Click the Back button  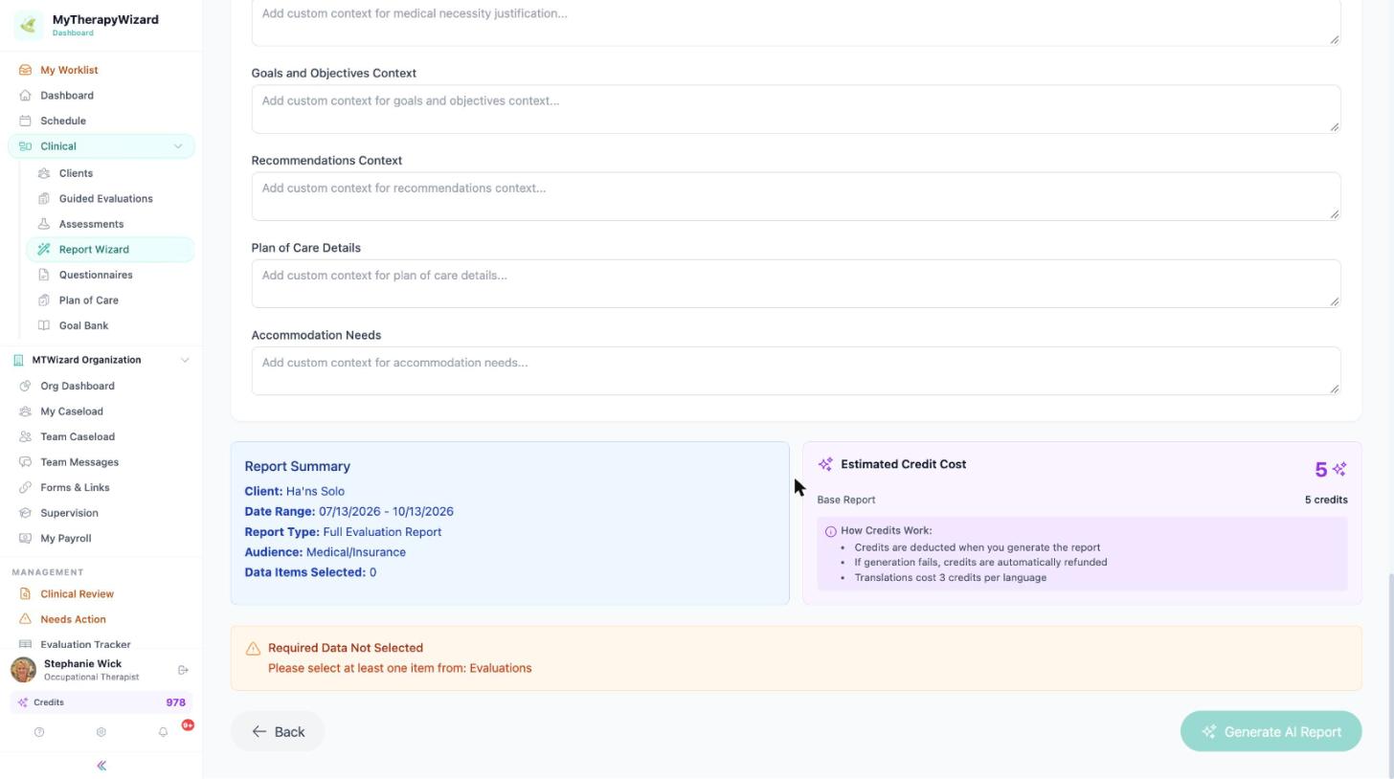click(278, 732)
